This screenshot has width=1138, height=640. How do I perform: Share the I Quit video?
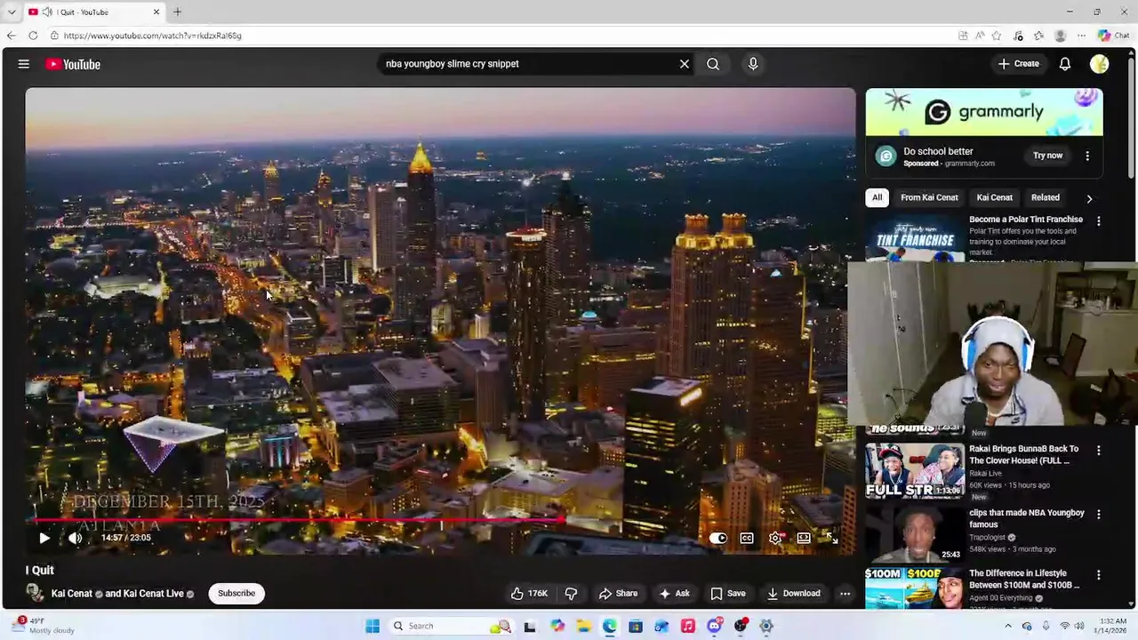point(618,593)
